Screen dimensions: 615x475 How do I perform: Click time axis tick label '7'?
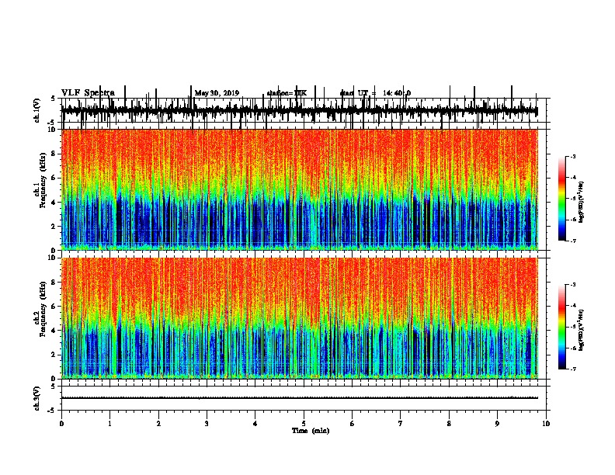coord(401,424)
